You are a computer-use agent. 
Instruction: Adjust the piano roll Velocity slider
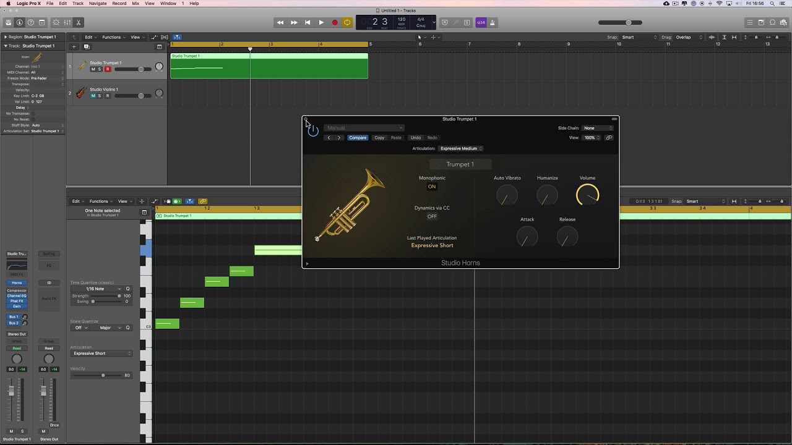pyautogui.click(x=96, y=375)
